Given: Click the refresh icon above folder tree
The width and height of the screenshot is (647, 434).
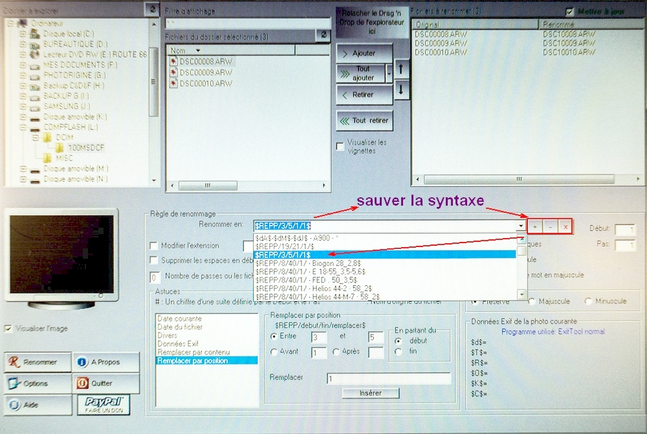Looking at the screenshot, I should tap(151, 8).
